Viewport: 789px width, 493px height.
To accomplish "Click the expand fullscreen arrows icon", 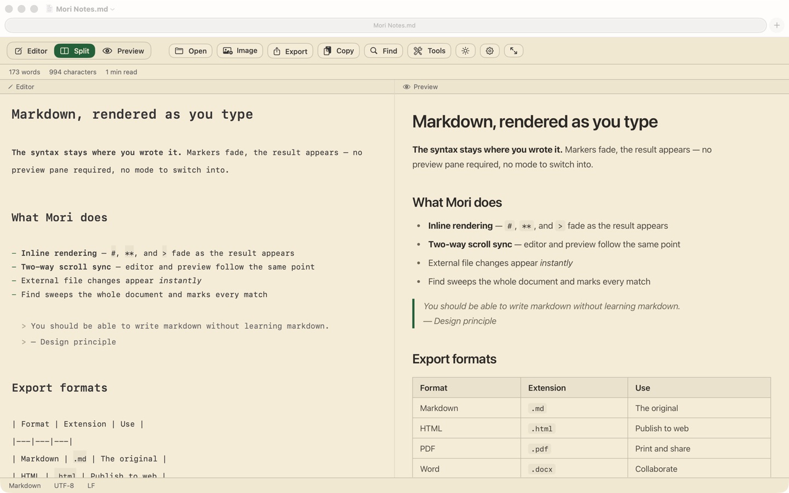I will pos(514,51).
